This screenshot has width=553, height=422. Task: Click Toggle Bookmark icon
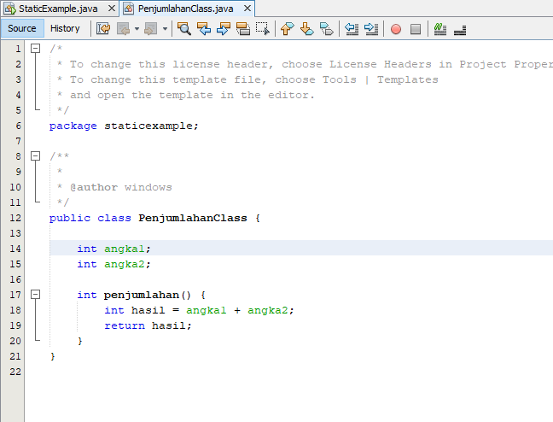point(327,28)
